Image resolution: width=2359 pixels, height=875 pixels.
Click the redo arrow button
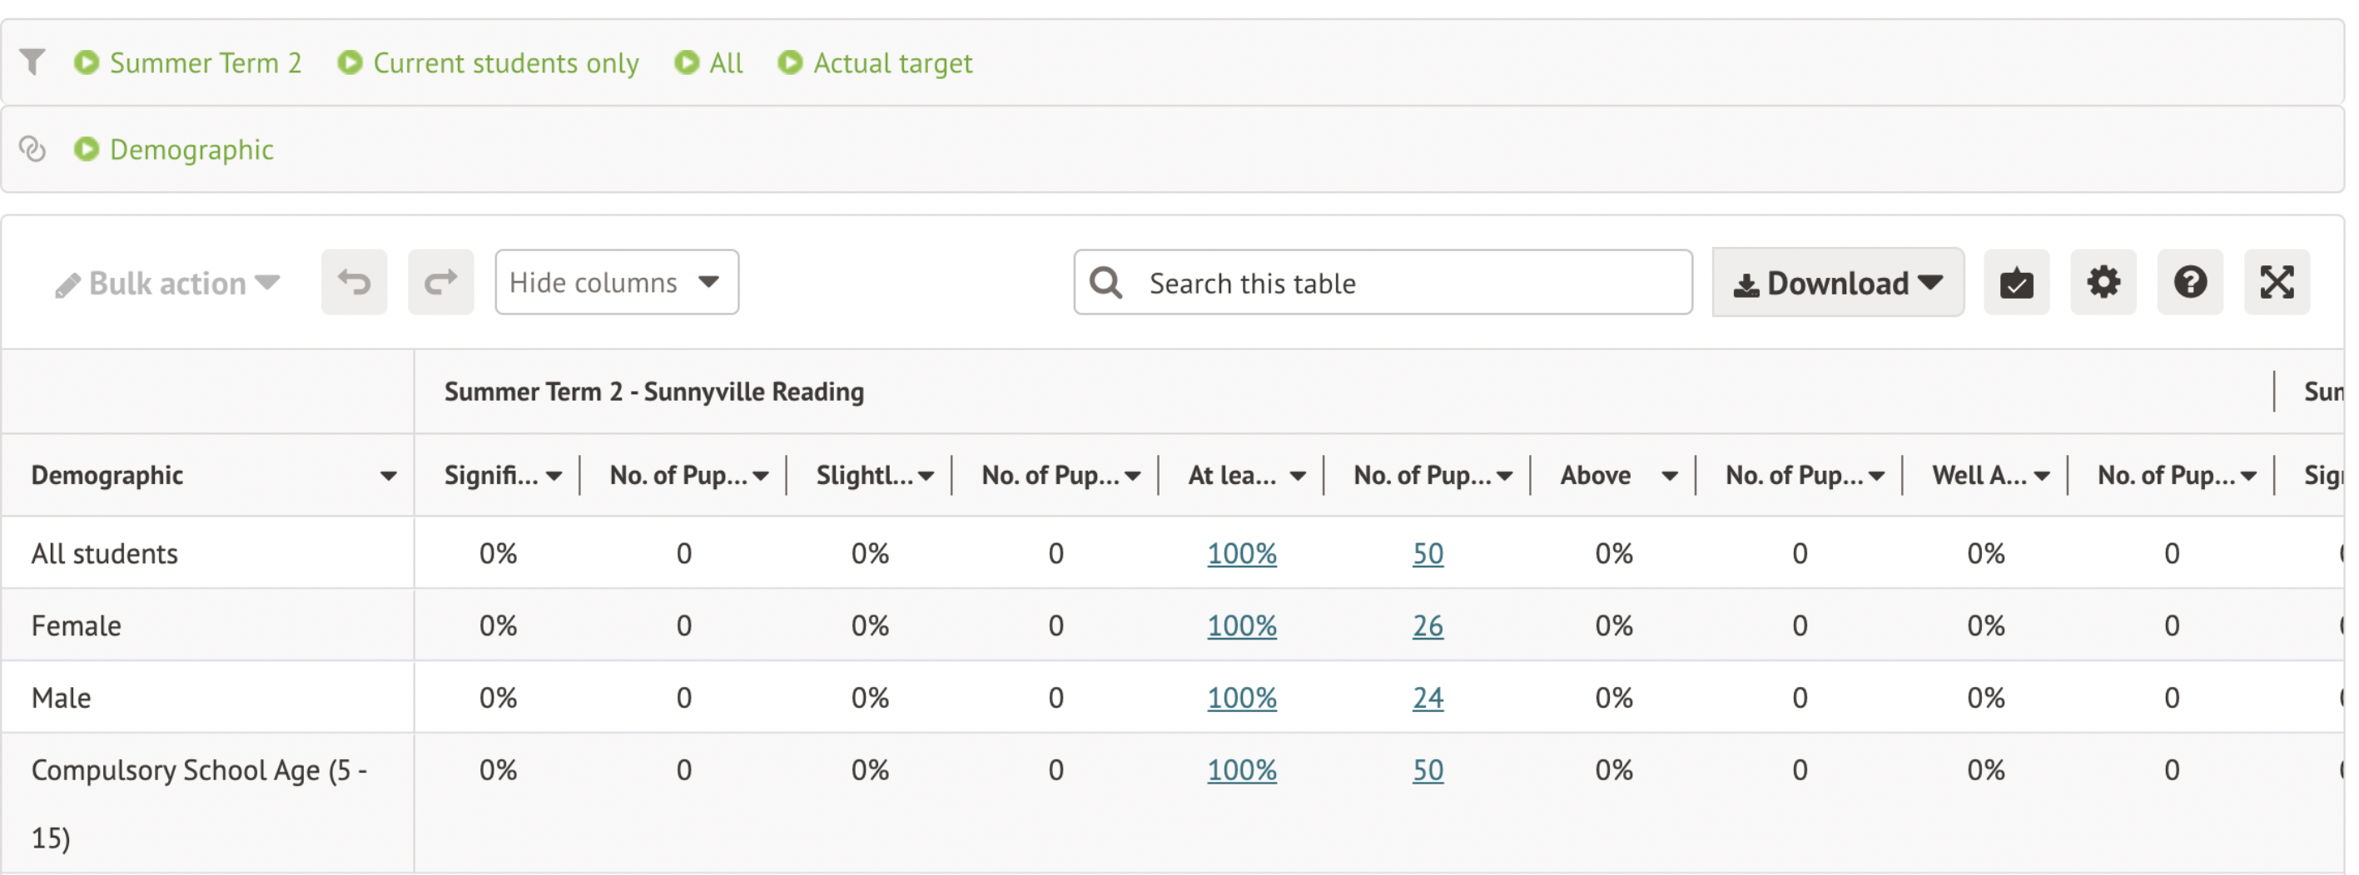pyautogui.click(x=440, y=282)
